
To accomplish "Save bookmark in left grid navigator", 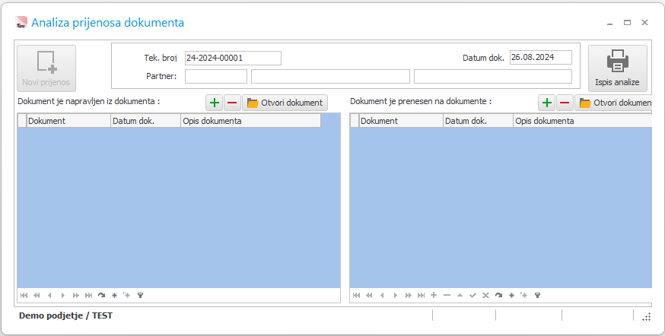I will [114, 295].
